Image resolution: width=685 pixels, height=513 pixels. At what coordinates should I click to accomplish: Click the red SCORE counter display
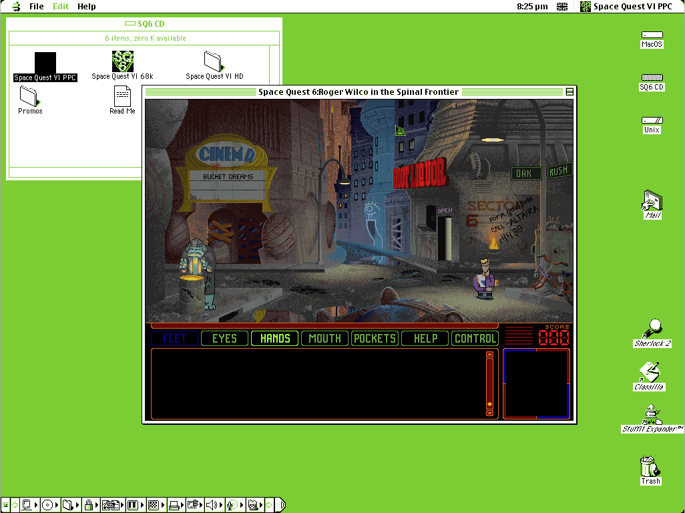tap(553, 337)
